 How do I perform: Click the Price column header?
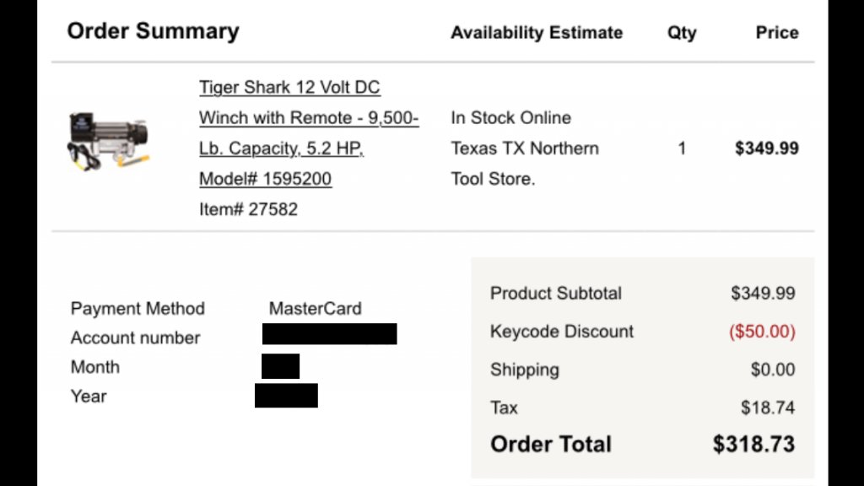(x=777, y=33)
